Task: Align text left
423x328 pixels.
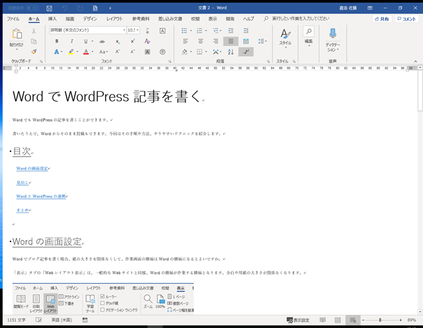Action: click(185, 41)
